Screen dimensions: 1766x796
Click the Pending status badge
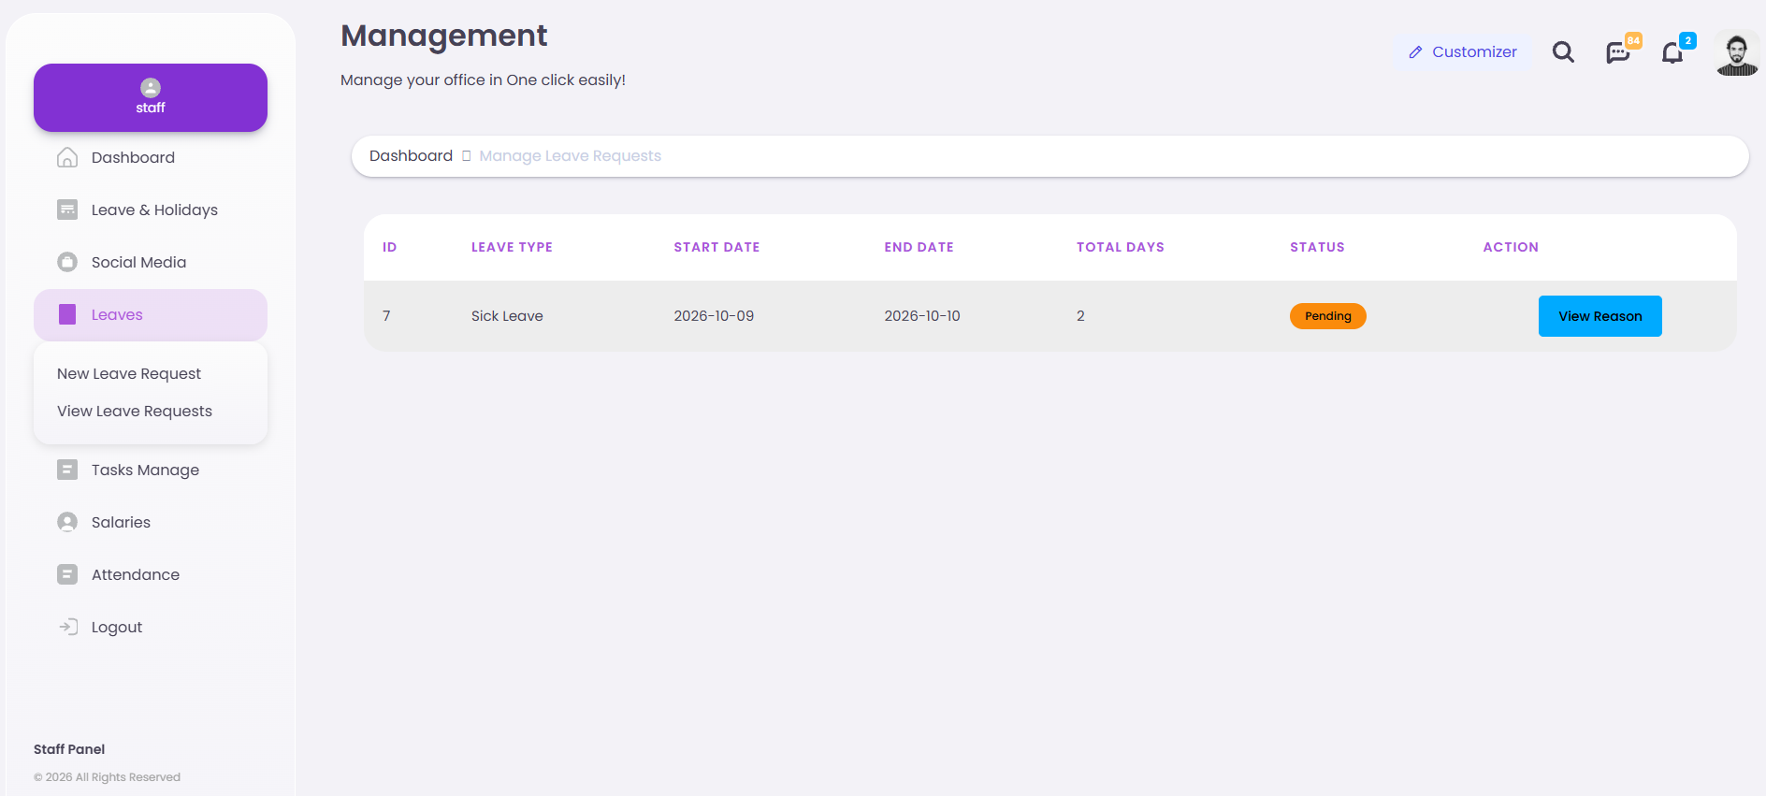tap(1328, 316)
